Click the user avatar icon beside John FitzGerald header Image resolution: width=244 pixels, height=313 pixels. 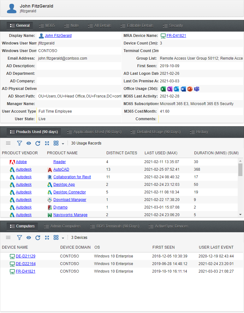coord(12,9)
